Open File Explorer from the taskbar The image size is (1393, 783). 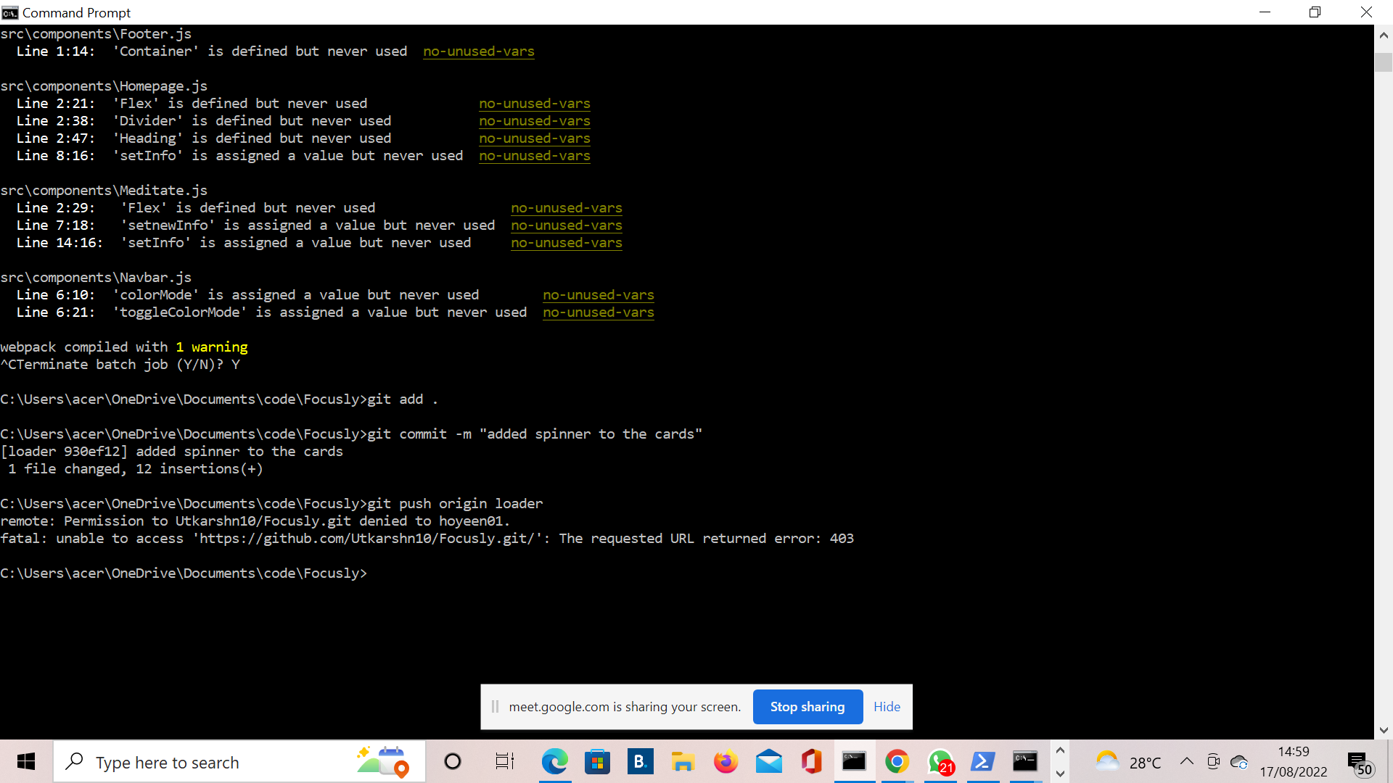[x=683, y=762]
